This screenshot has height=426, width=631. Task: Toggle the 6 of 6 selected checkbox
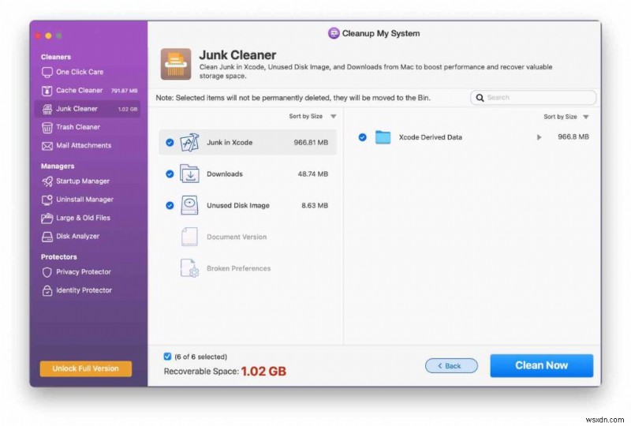tap(167, 357)
